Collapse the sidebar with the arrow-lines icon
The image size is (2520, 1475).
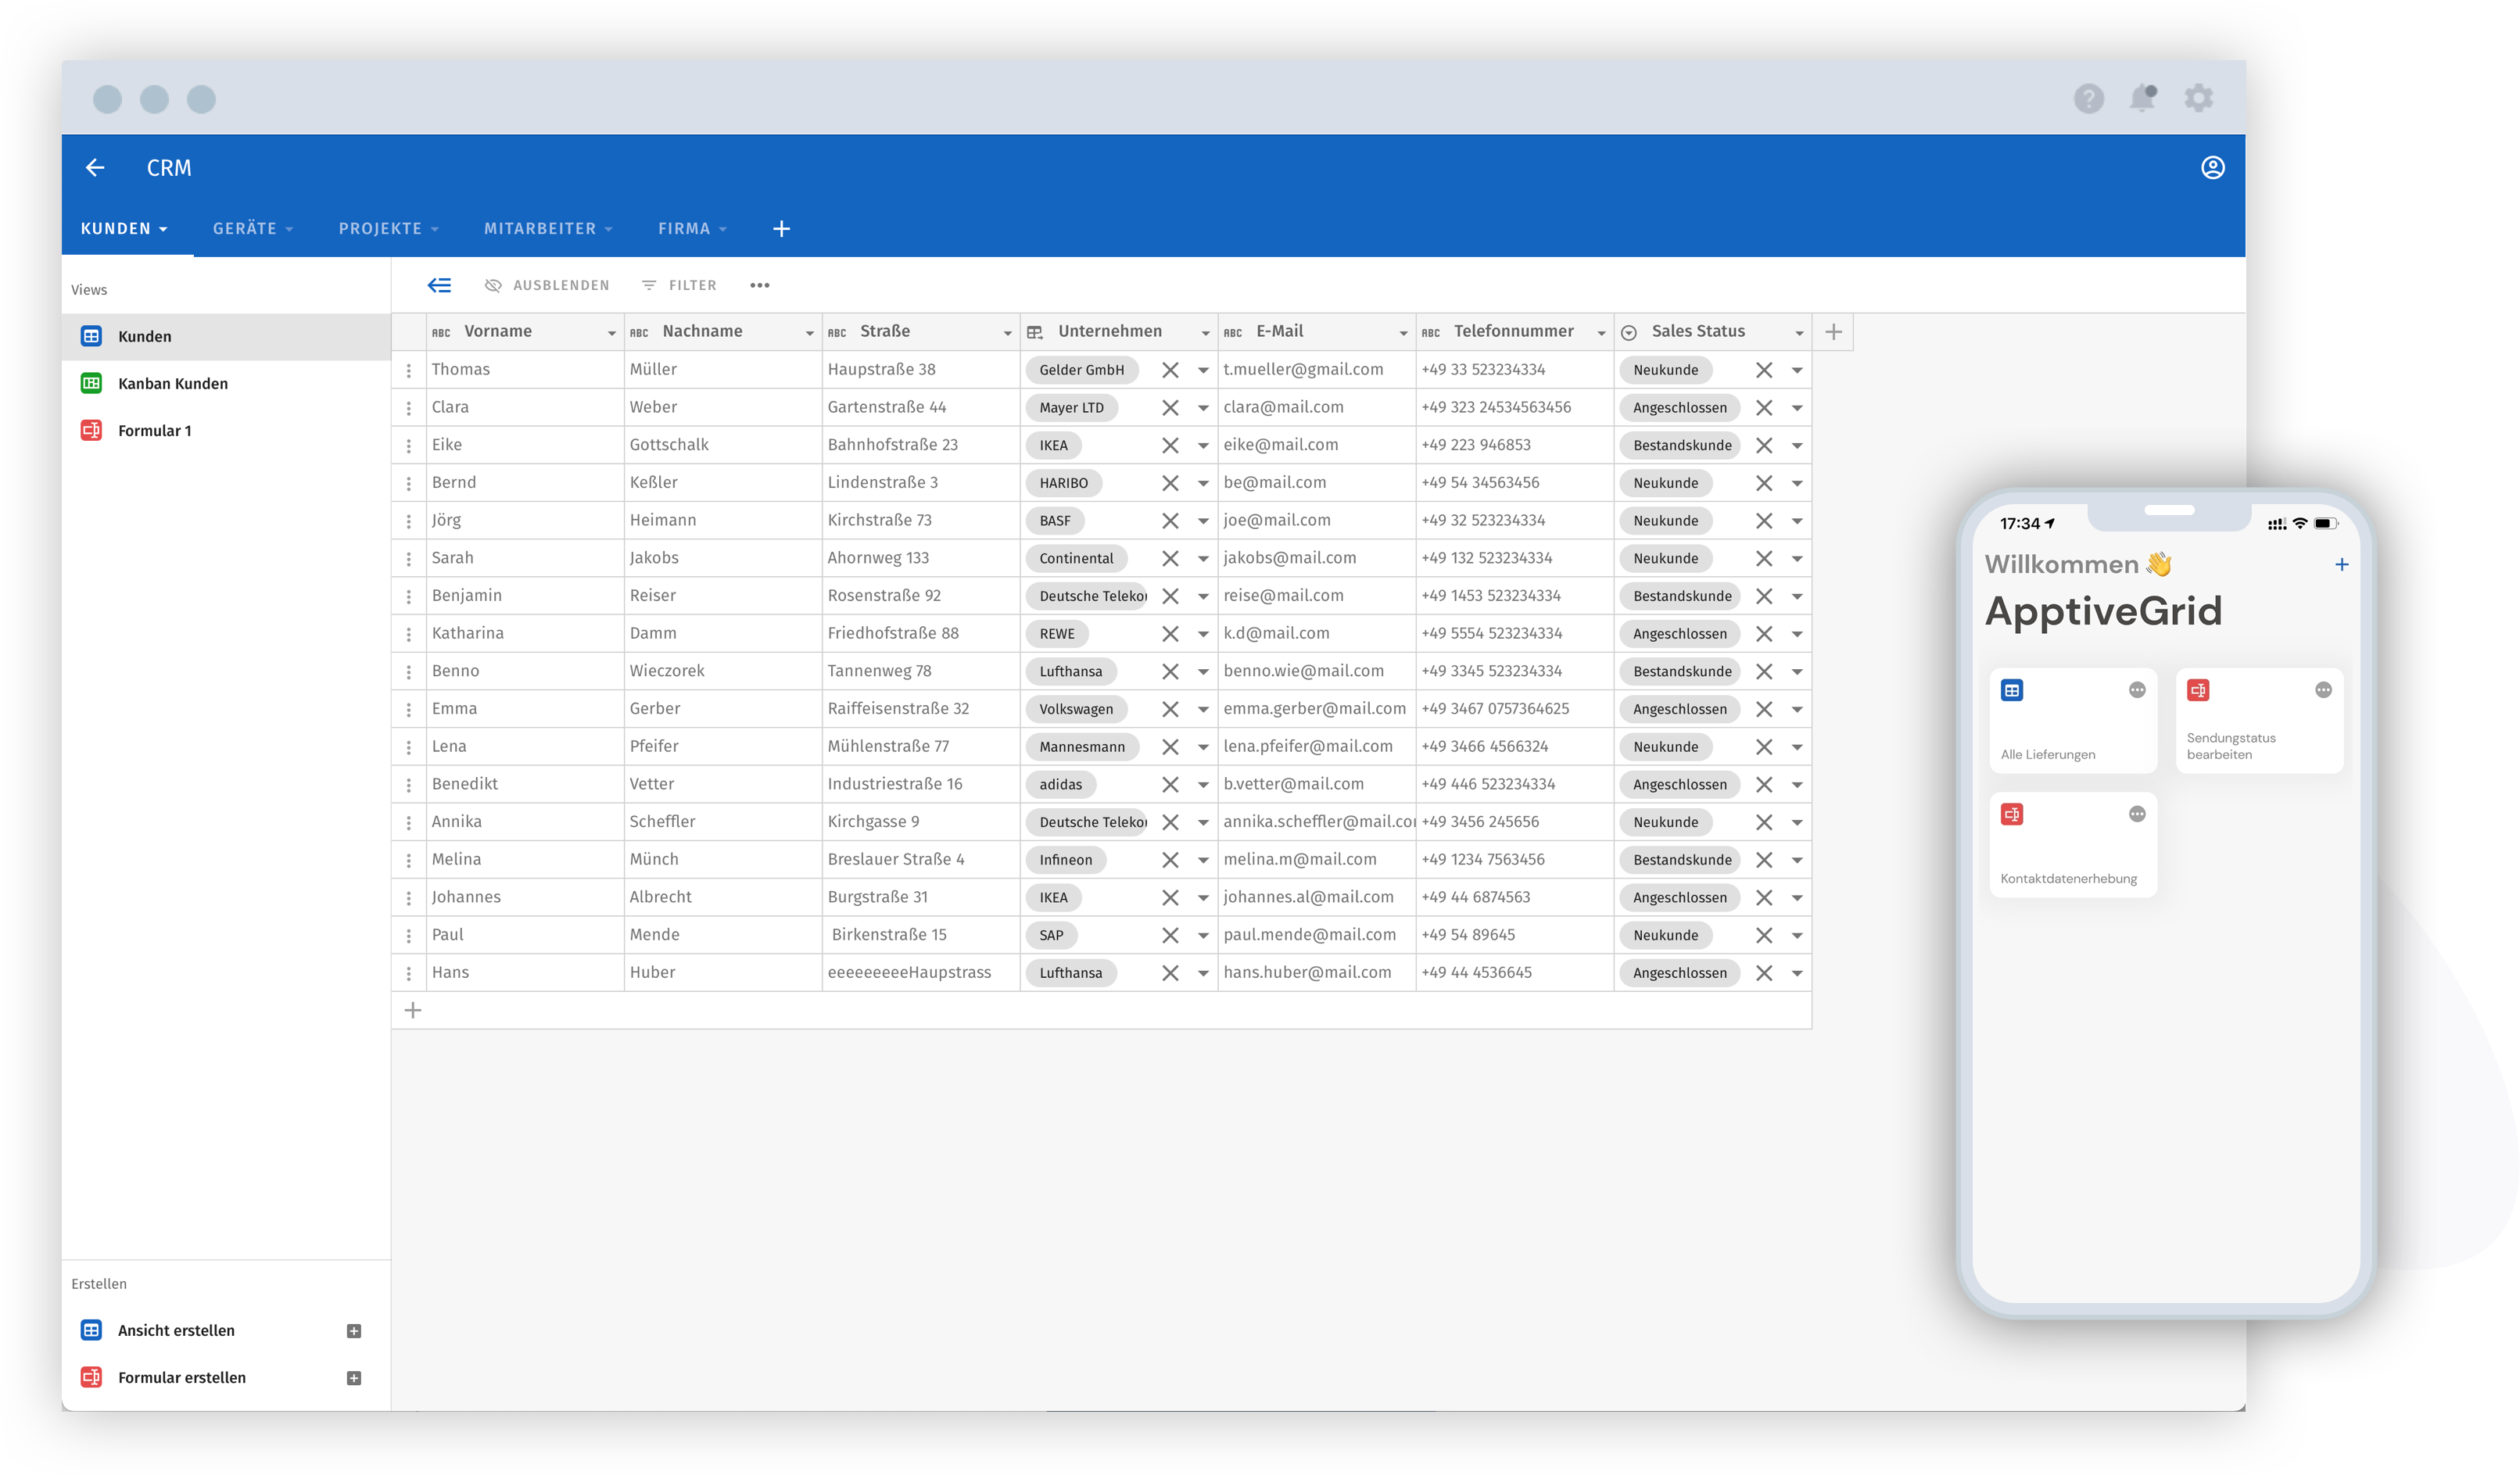(x=439, y=285)
